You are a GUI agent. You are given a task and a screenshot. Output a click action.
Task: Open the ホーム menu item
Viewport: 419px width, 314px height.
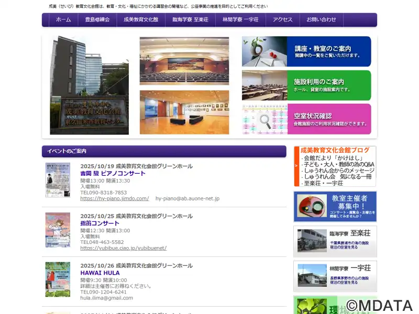click(63, 19)
